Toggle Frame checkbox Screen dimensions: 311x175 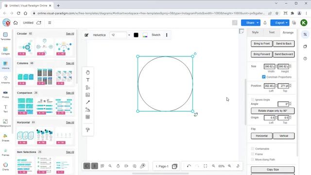[253, 154]
